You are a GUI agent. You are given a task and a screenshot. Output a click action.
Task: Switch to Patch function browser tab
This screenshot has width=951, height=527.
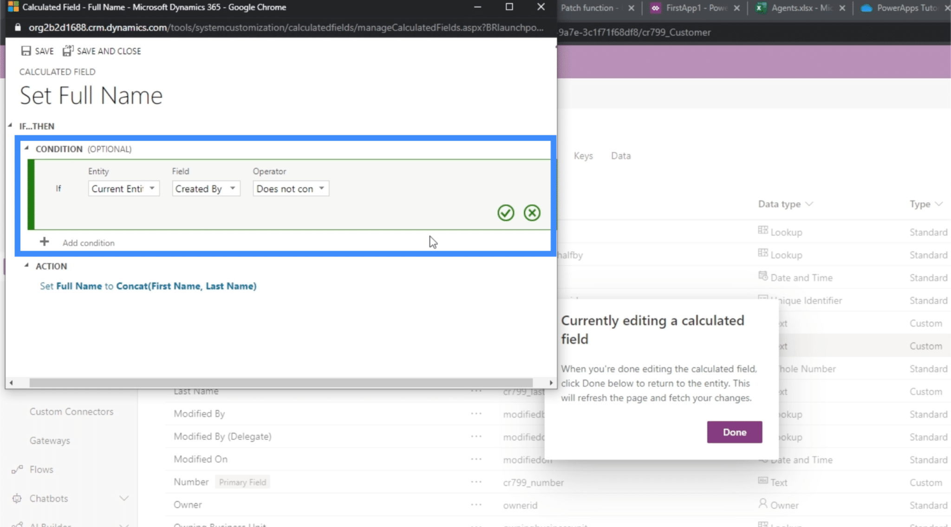coord(589,8)
